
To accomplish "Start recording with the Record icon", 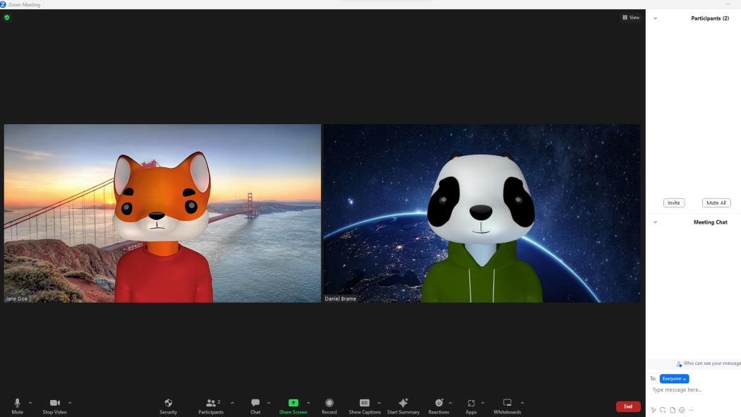I will [x=329, y=403].
